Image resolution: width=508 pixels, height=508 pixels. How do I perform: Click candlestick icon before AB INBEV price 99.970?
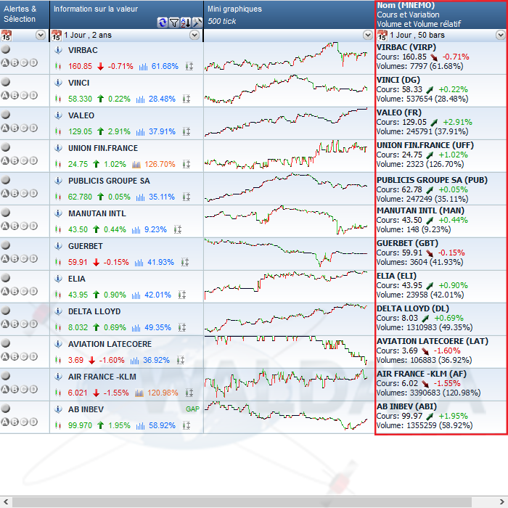[x=58, y=425]
